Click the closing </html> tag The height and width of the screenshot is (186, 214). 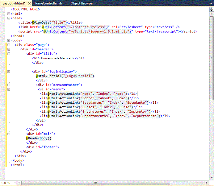(x=17, y=165)
